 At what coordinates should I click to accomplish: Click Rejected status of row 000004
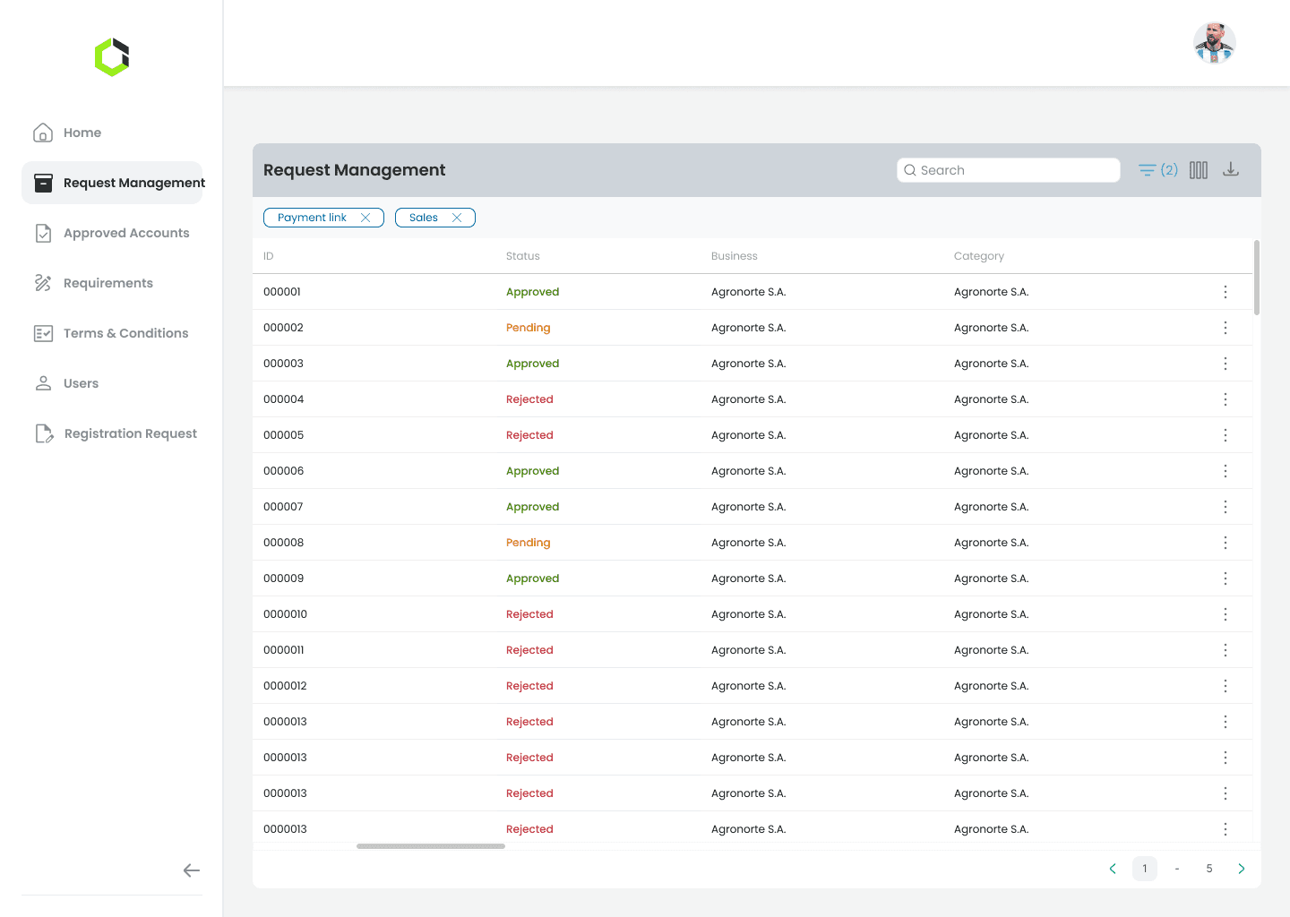(529, 399)
